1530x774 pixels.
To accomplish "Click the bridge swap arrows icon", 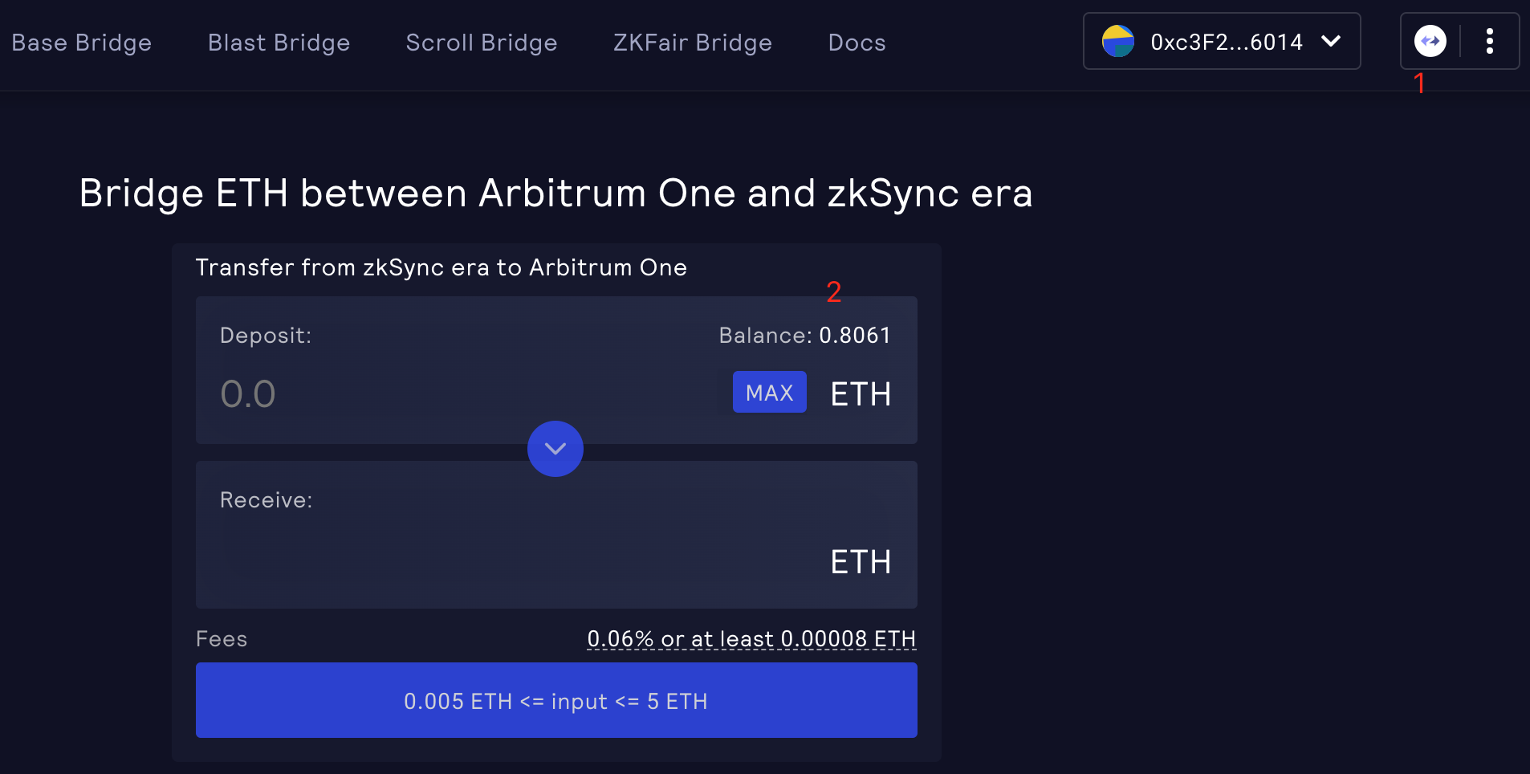I will pyautogui.click(x=1430, y=41).
